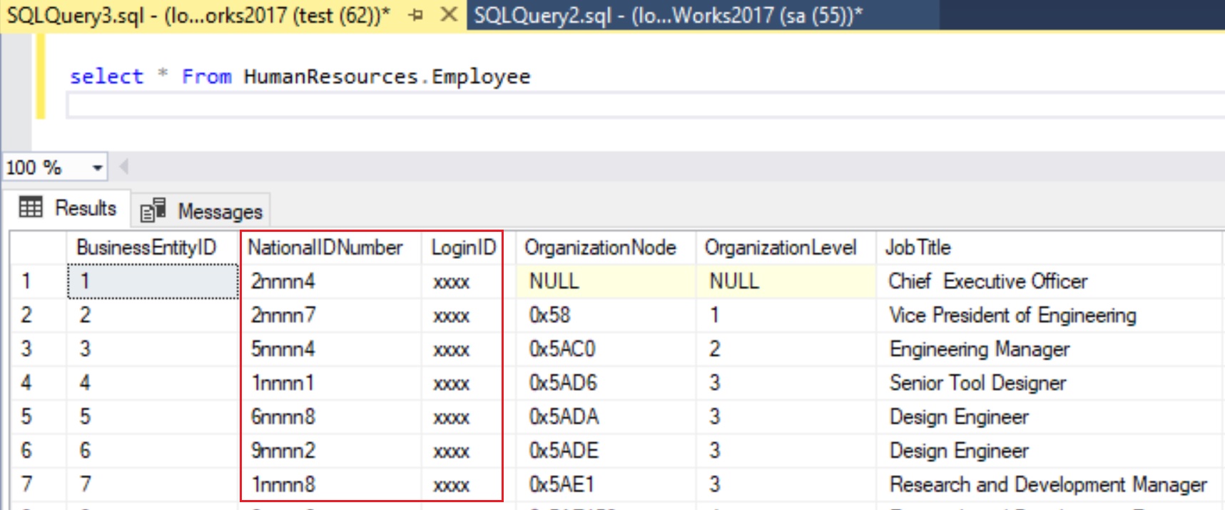Click the Messages tab icon

[x=153, y=211]
